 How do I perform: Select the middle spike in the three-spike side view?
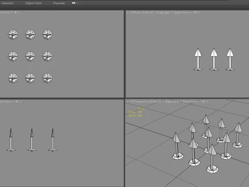tap(32, 140)
